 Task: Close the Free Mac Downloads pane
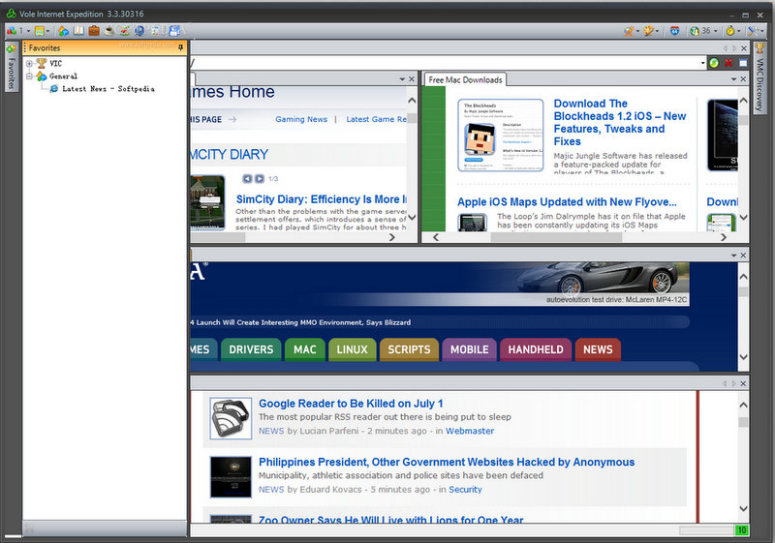point(743,79)
